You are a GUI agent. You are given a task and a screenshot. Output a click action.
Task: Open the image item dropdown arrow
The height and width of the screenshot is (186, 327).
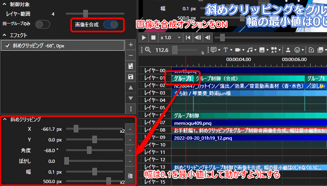click(x=267, y=50)
